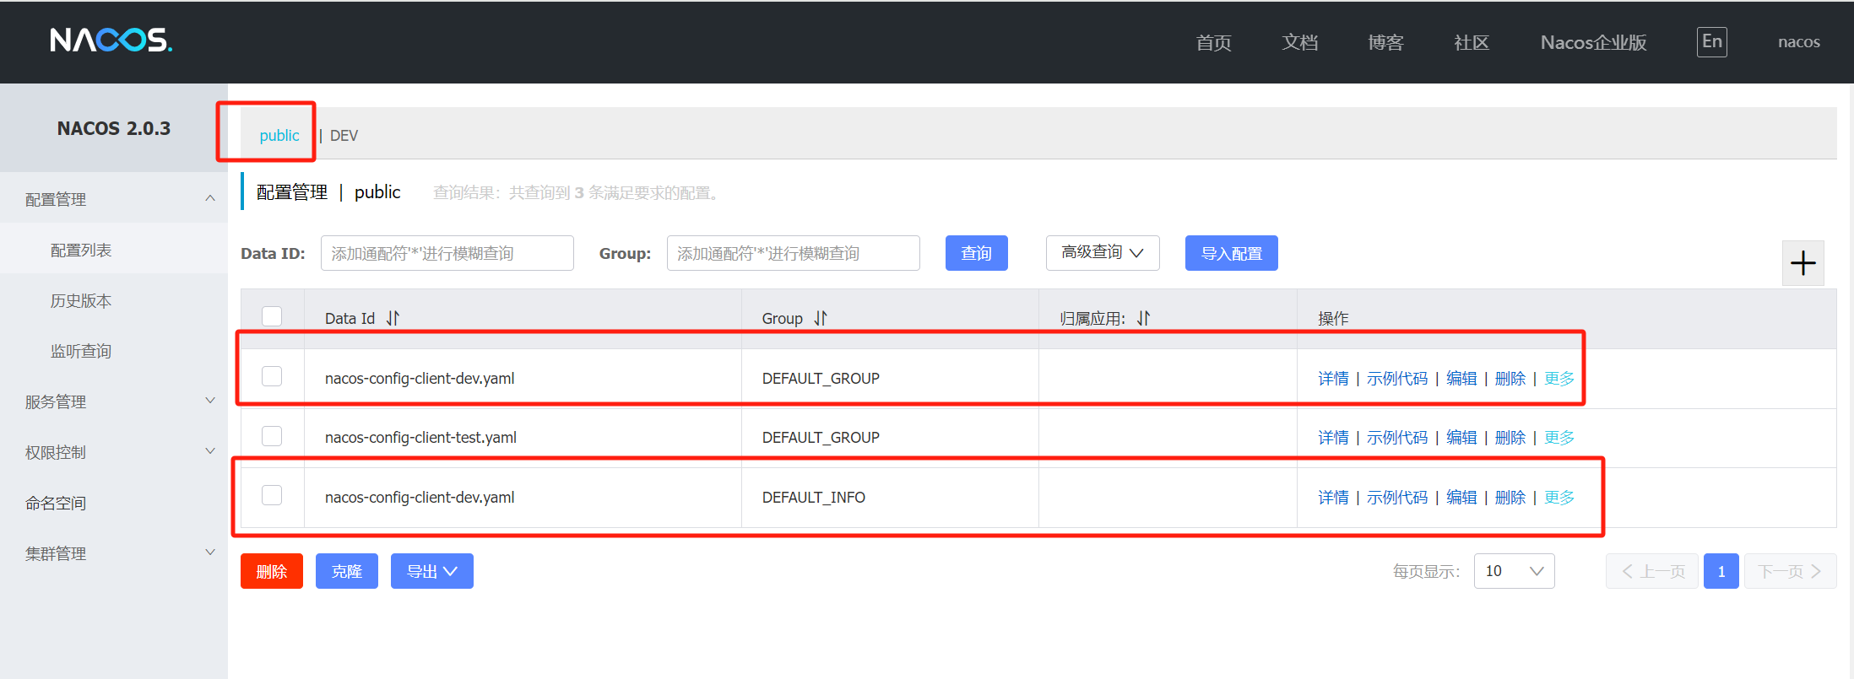Focus the Data ID search input
Screen dimensions: 1854x679
(x=447, y=253)
